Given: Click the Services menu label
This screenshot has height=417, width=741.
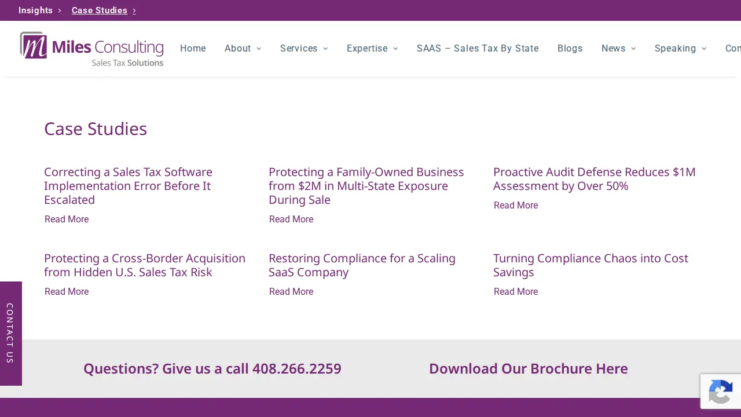Looking at the screenshot, I should (x=299, y=49).
